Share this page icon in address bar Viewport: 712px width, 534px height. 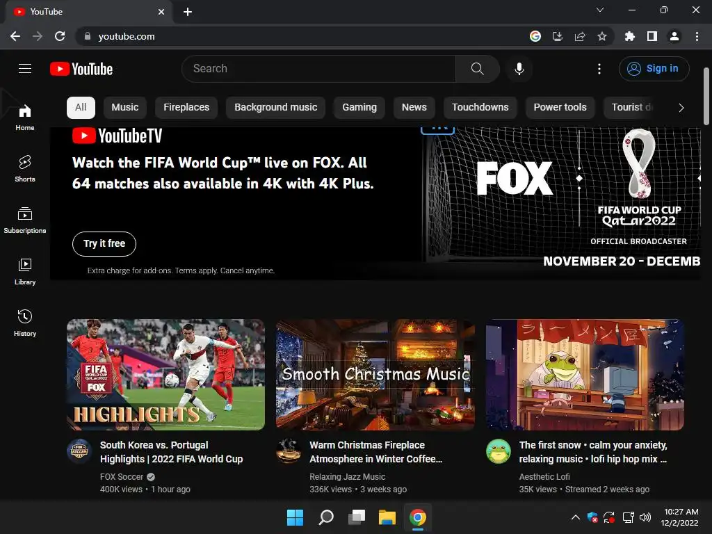pyautogui.click(x=580, y=36)
